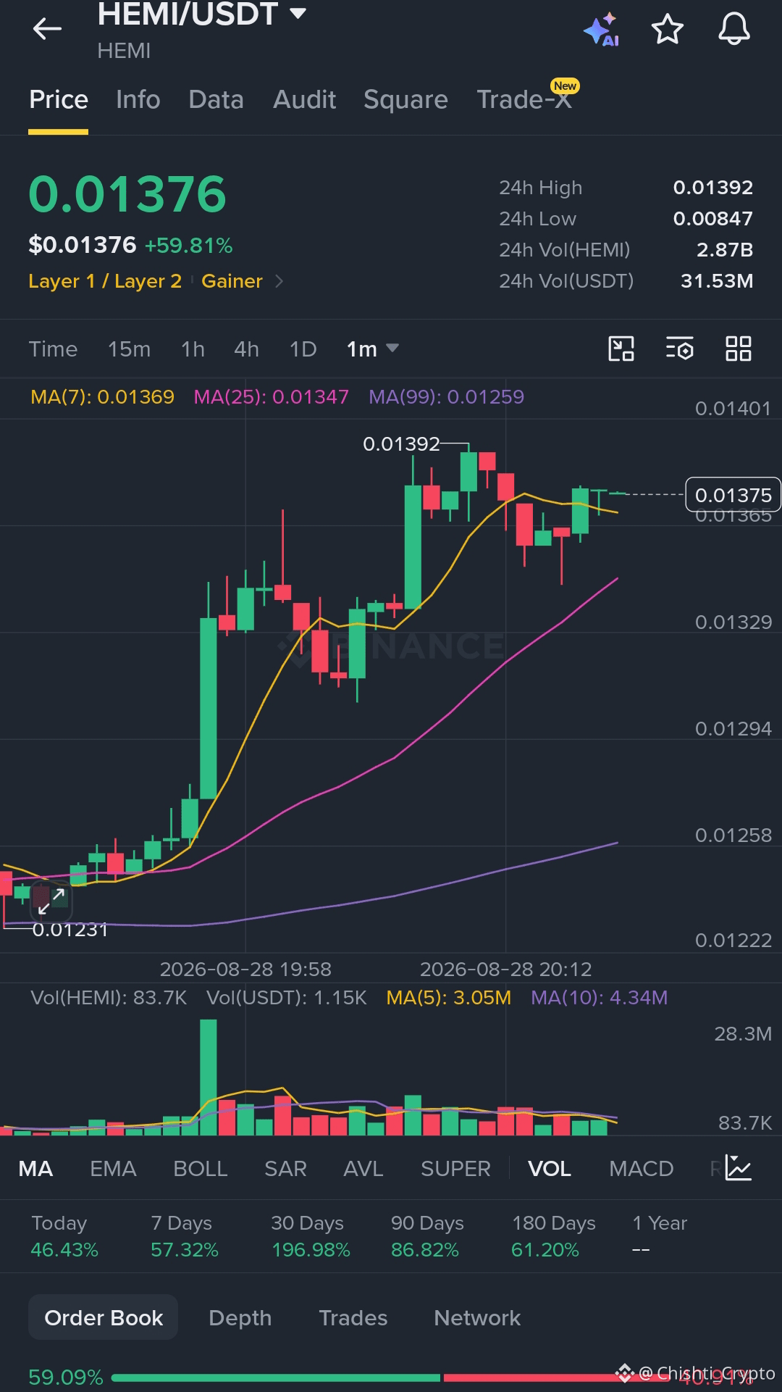This screenshot has height=1392, width=782.
Task: Toggle the BOLL indicator
Action: (x=201, y=1168)
